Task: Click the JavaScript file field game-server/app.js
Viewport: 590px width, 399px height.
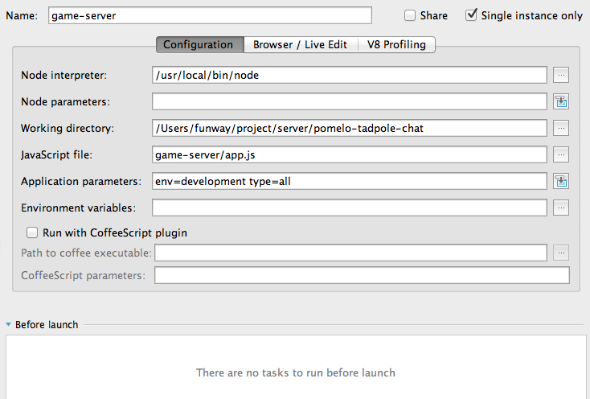Action: (x=349, y=154)
